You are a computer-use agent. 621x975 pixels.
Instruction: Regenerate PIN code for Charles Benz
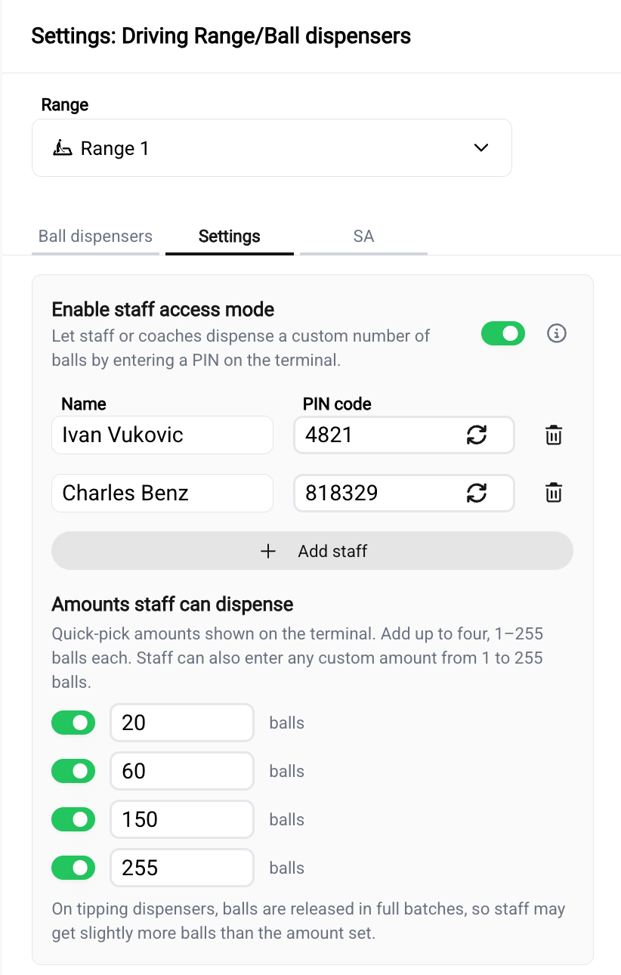[477, 493]
